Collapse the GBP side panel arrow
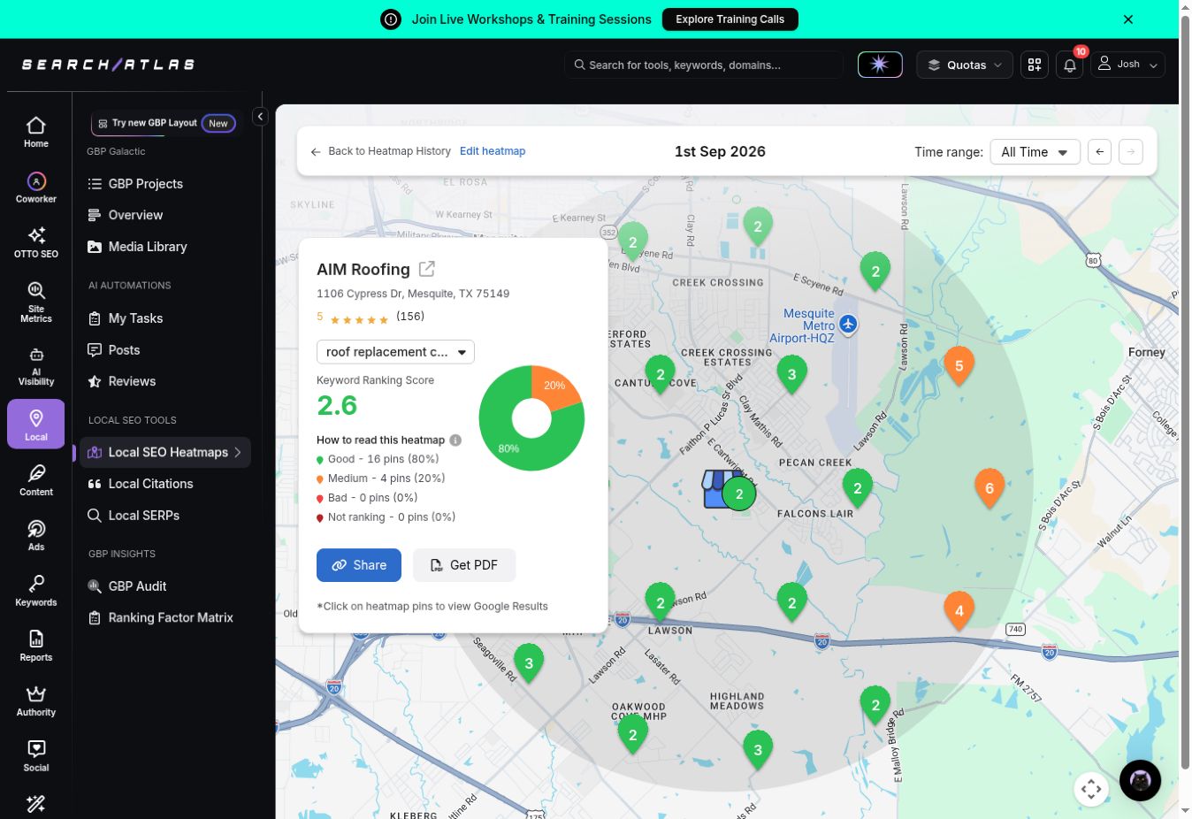1192x819 pixels. click(260, 116)
